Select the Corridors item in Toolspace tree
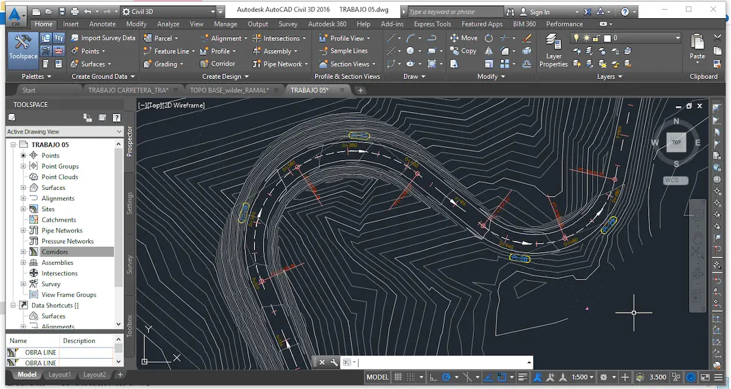Viewport: 731px width, 389px height. point(55,251)
